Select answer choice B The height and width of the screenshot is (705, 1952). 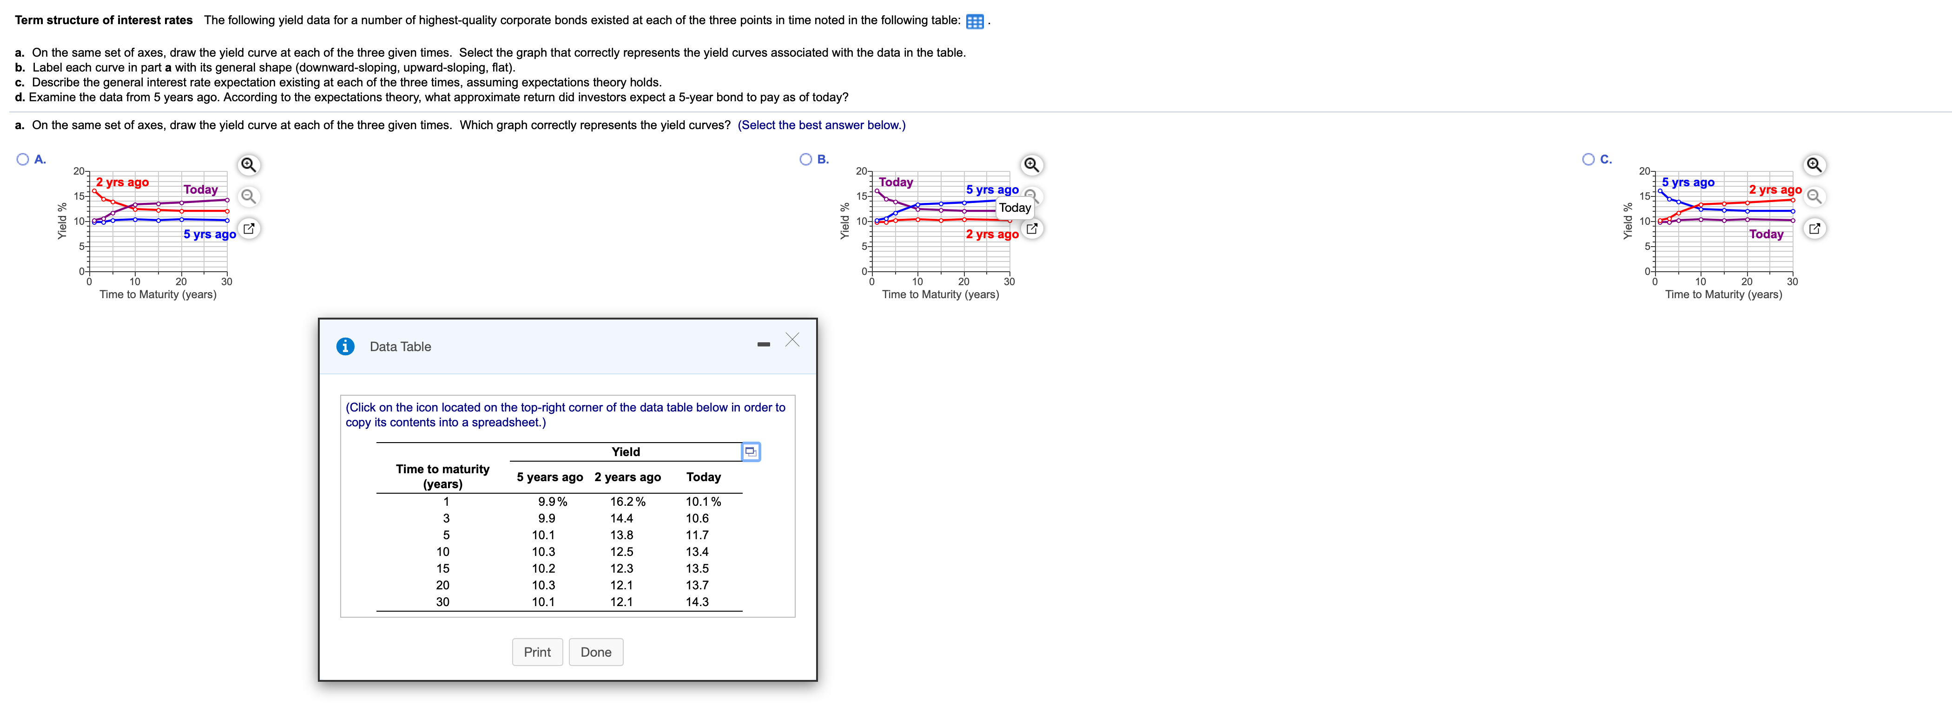805,159
